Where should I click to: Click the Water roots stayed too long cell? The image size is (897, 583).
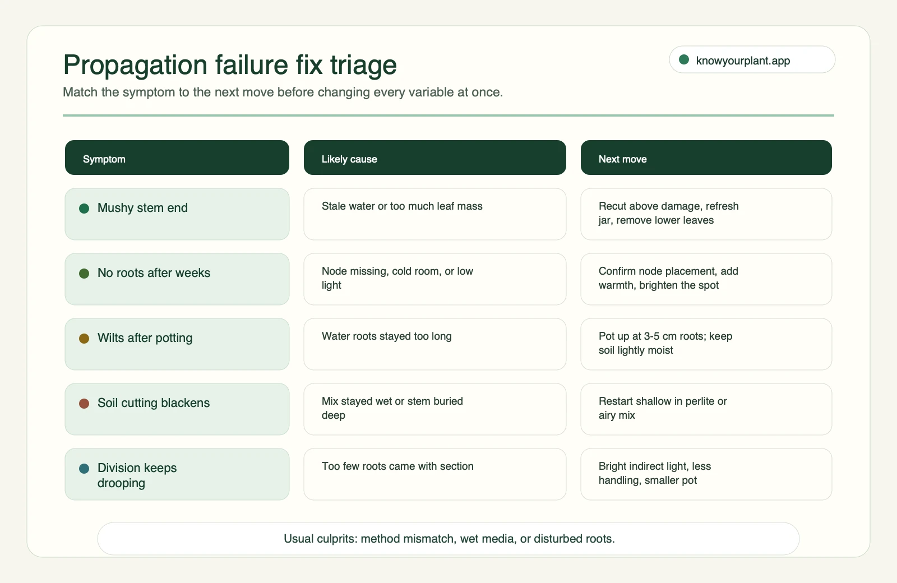point(435,344)
